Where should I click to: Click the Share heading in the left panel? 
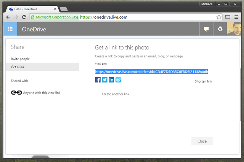[18, 47]
